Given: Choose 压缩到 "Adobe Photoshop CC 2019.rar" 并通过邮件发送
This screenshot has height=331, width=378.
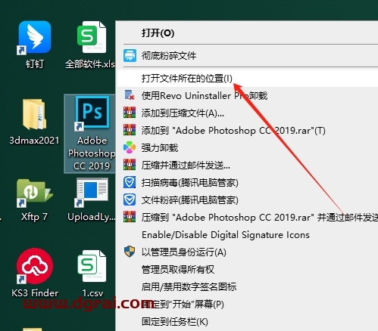Looking at the screenshot, I should click(260, 217).
